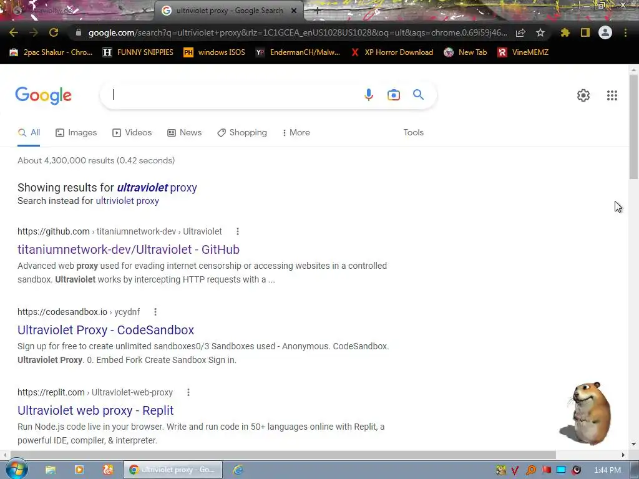Select the All results tab
The width and height of the screenshot is (639, 479).
29,133
